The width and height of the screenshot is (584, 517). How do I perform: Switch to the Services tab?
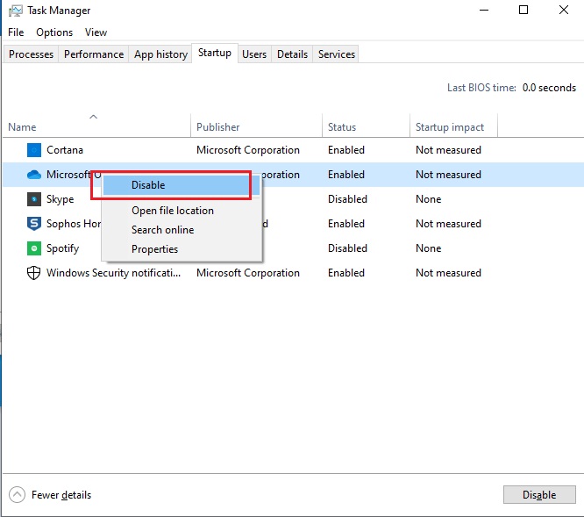point(337,54)
